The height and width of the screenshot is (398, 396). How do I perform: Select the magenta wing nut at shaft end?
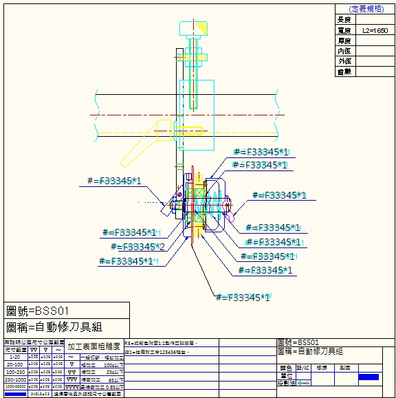pos(229,209)
